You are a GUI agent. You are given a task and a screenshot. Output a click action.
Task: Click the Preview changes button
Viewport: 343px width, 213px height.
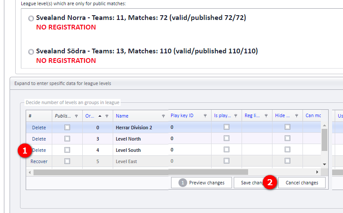[x=201, y=183]
